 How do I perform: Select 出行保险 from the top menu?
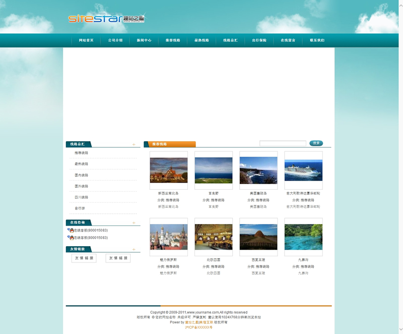[259, 40]
